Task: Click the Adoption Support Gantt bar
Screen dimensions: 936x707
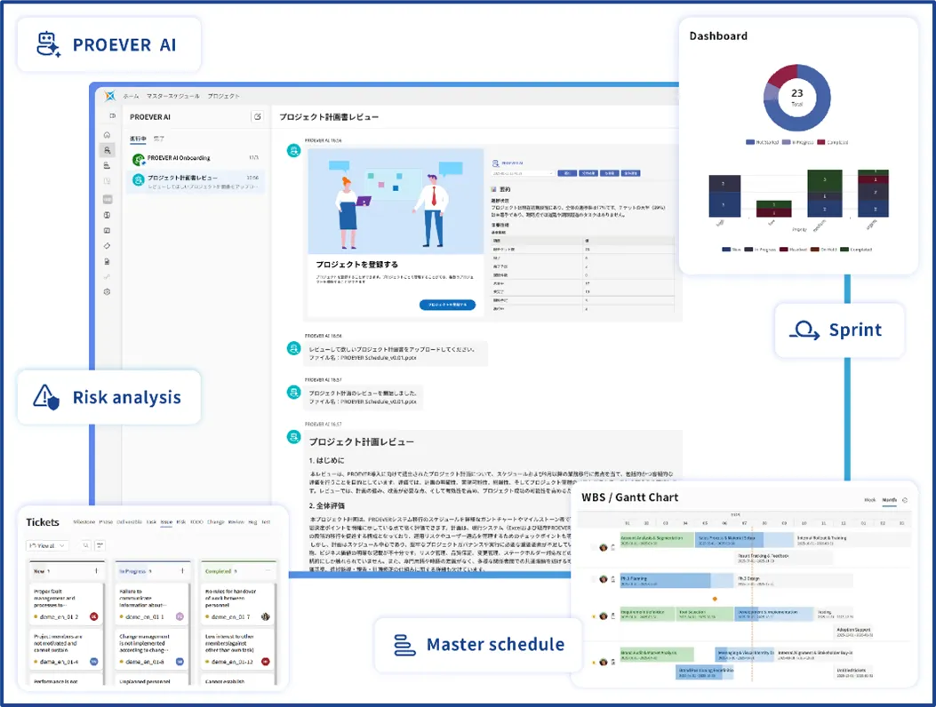Action: pyautogui.click(x=853, y=632)
